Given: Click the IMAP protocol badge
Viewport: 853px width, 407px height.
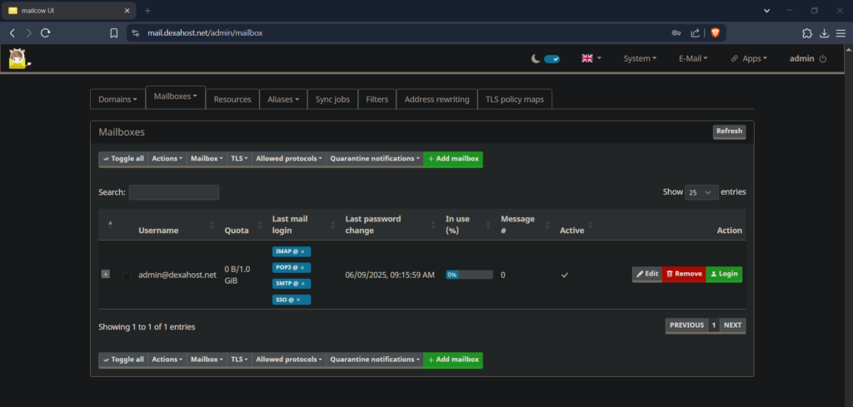Looking at the screenshot, I should (292, 251).
